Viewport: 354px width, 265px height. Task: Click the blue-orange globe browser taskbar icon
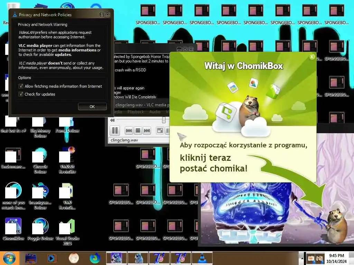tap(95, 258)
